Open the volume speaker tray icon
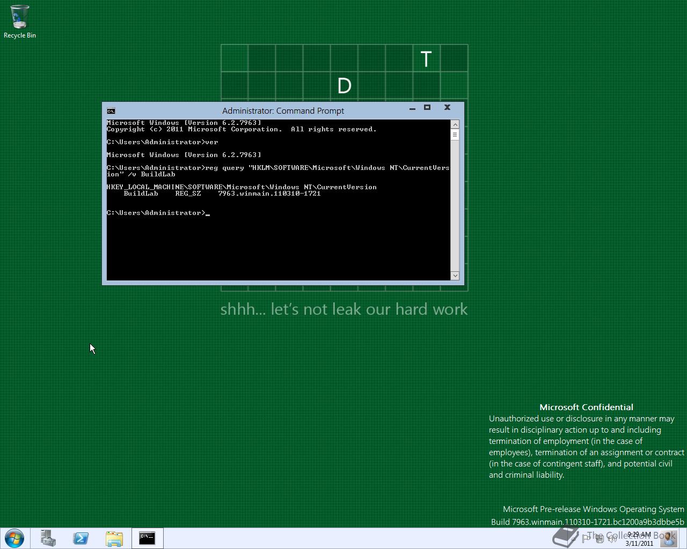 click(612, 538)
